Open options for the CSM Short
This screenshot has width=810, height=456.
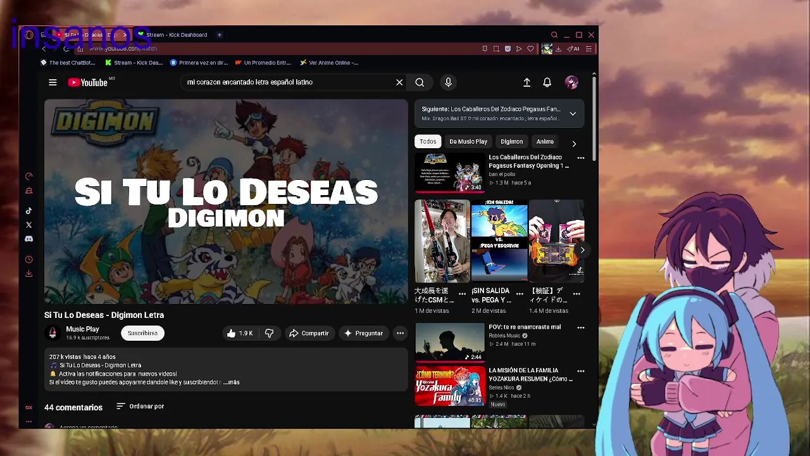tap(462, 294)
